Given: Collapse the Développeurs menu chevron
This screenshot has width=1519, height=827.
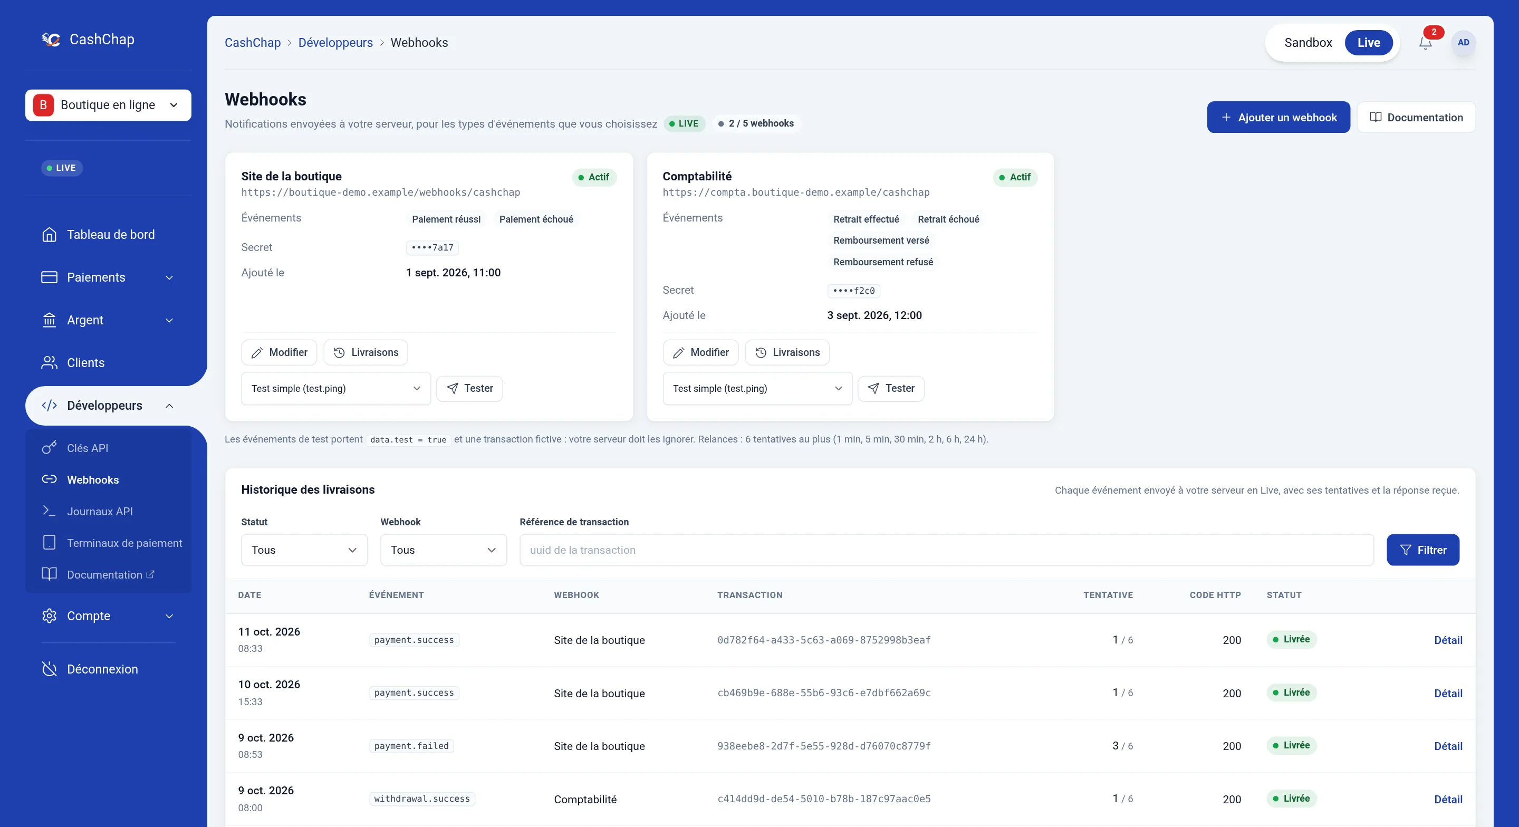Looking at the screenshot, I should click(169, 406).
